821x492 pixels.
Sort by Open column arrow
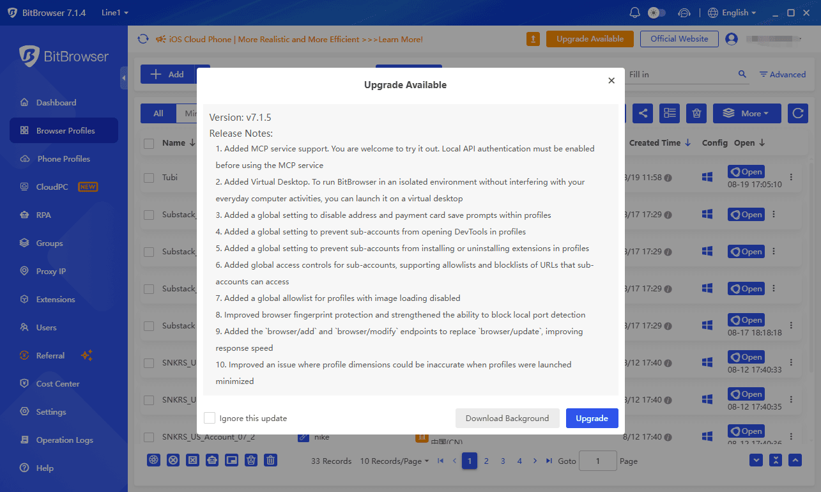tap(762, 143)
